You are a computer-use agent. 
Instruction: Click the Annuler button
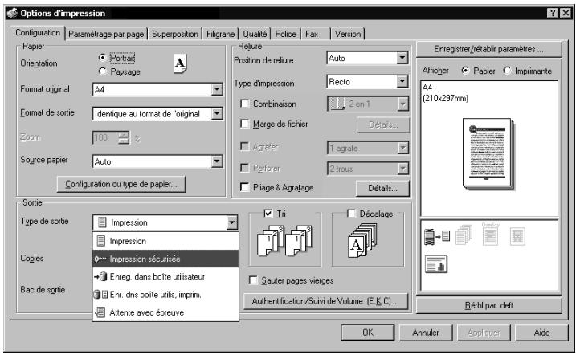(x=426, y=333)
